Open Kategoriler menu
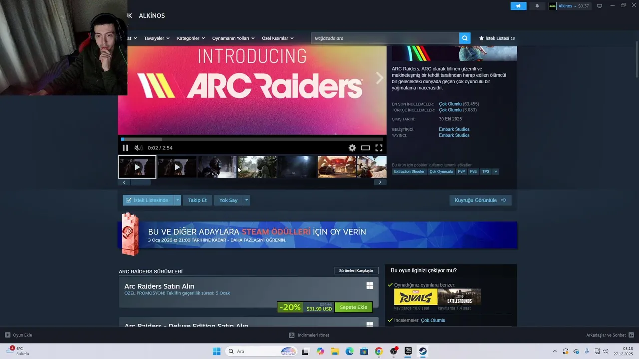This screenshot has height=359, width=639. coord(191,38)
